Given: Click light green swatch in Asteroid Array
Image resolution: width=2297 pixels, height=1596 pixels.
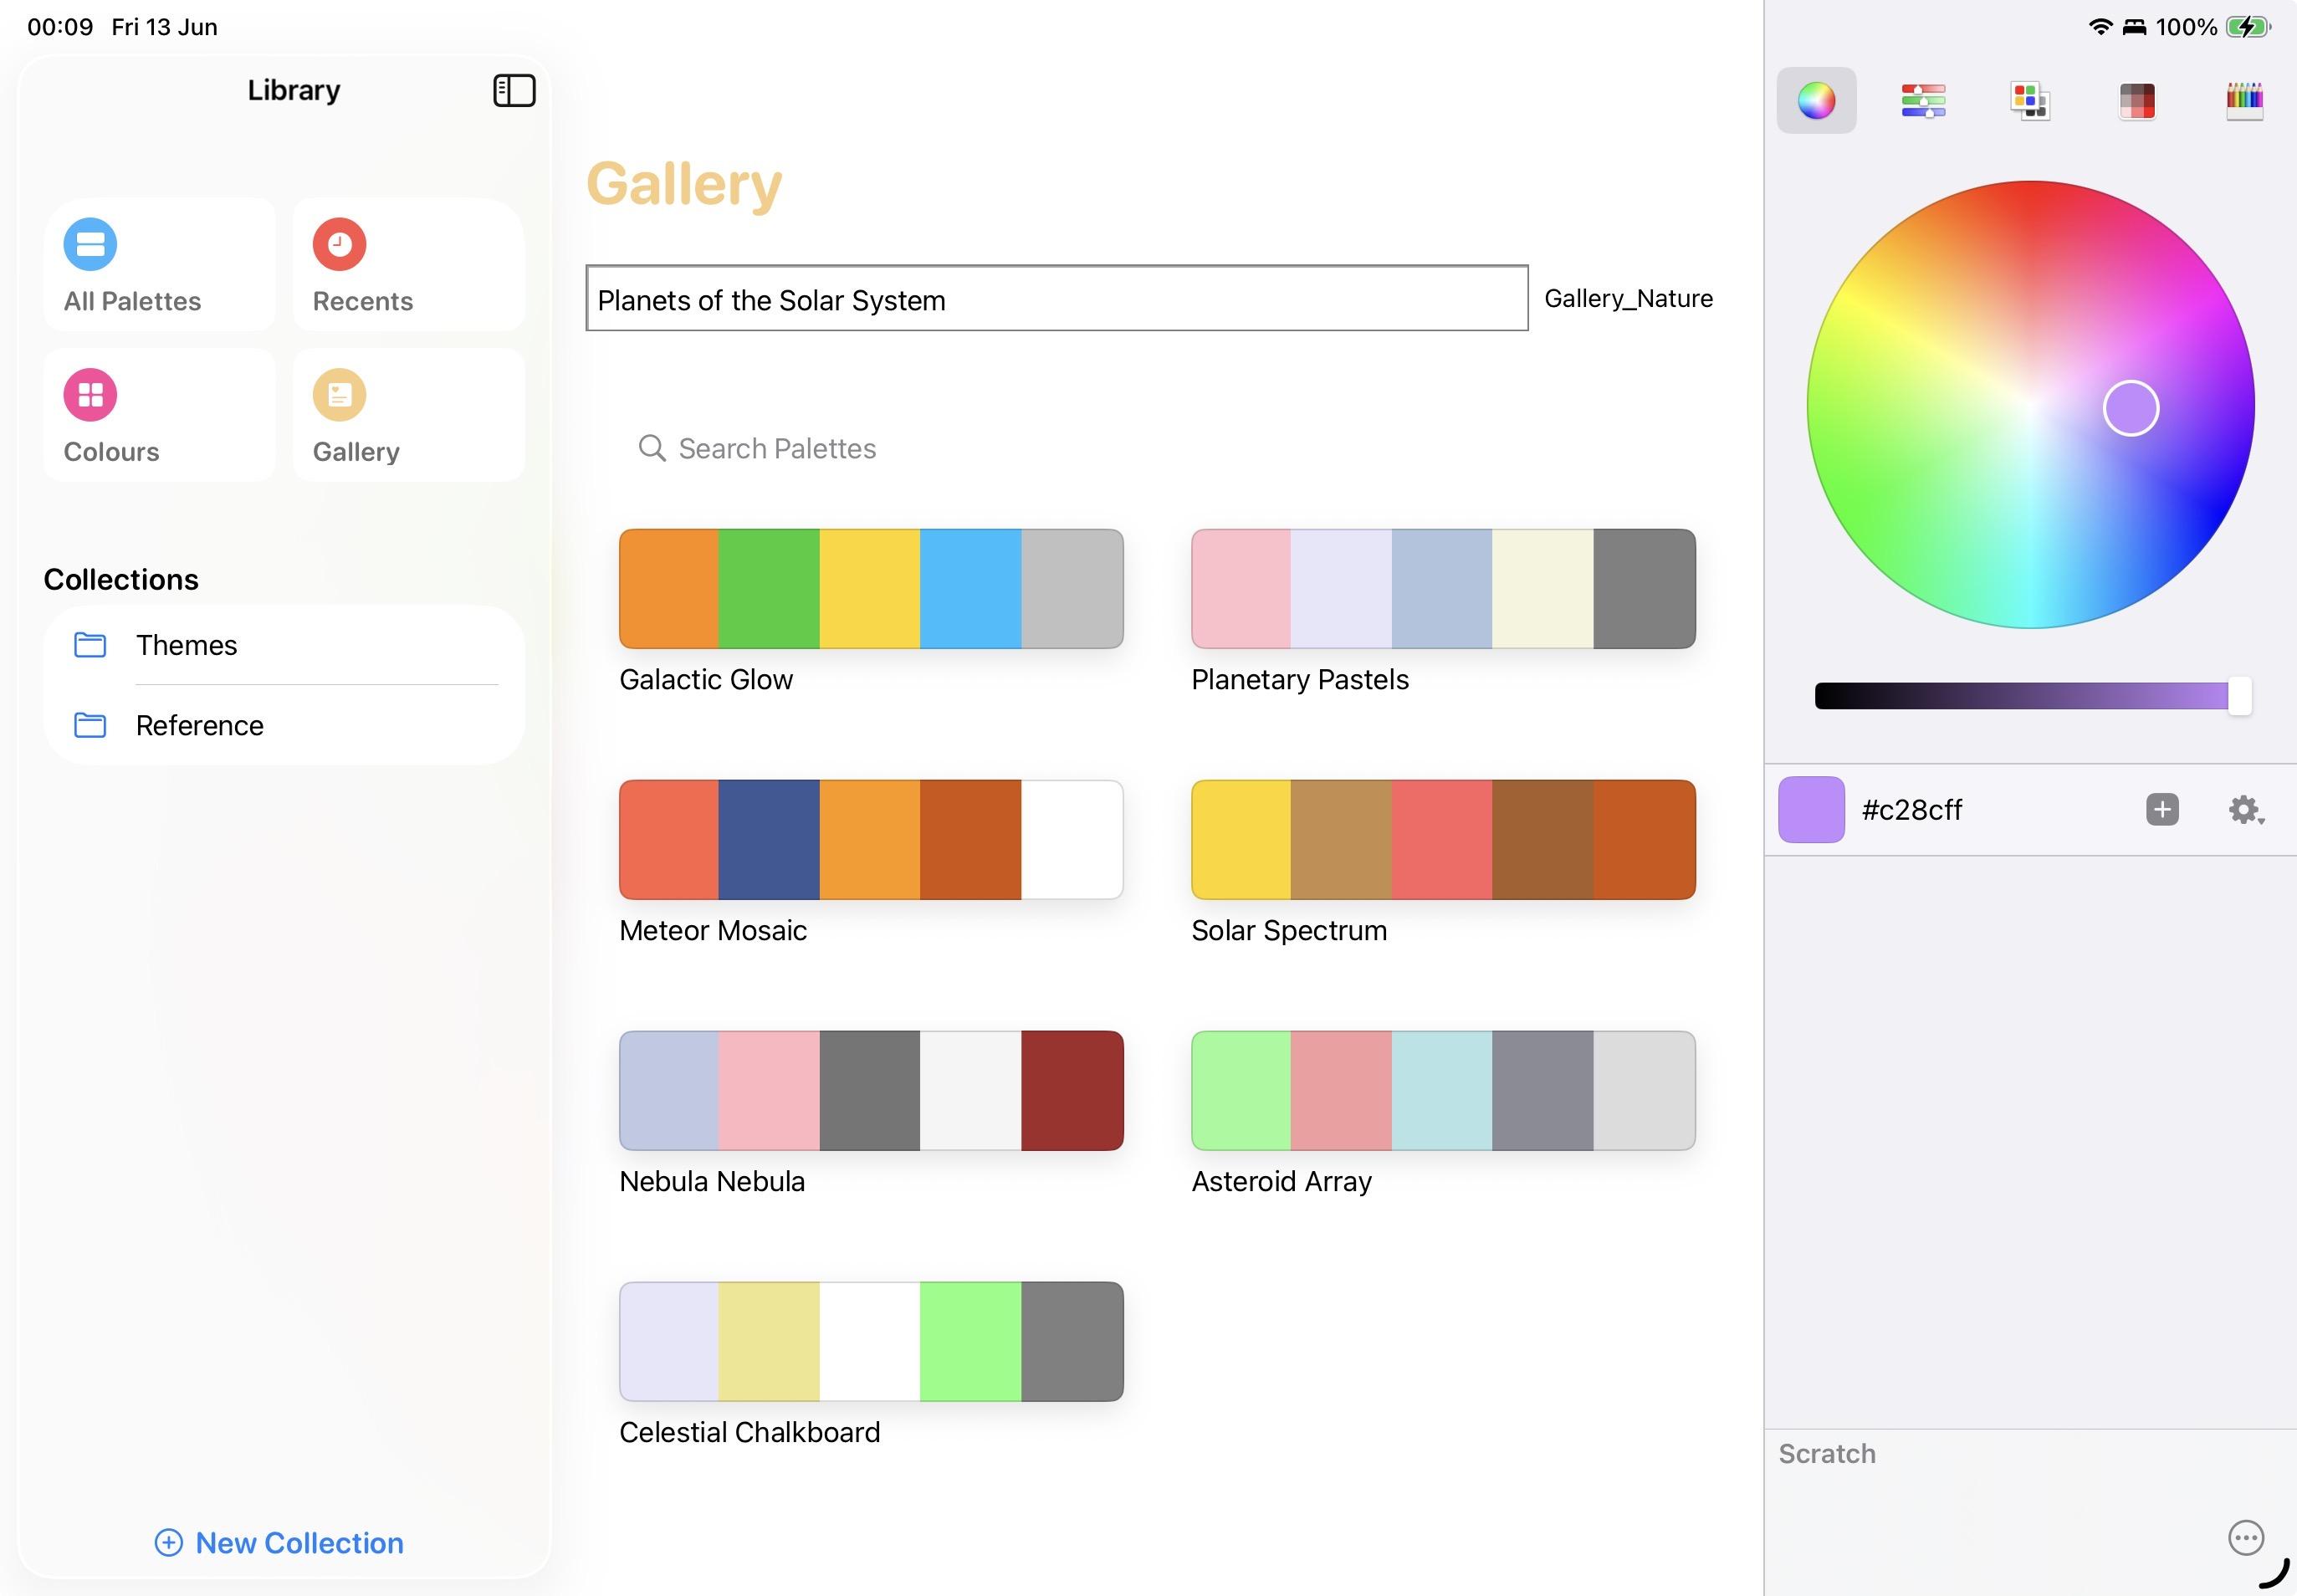Looking at the screenshot, I should (1241, 1091).
